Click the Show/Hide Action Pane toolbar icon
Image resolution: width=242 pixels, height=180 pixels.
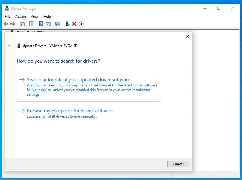pyautogui.click(x=48, y=24)
